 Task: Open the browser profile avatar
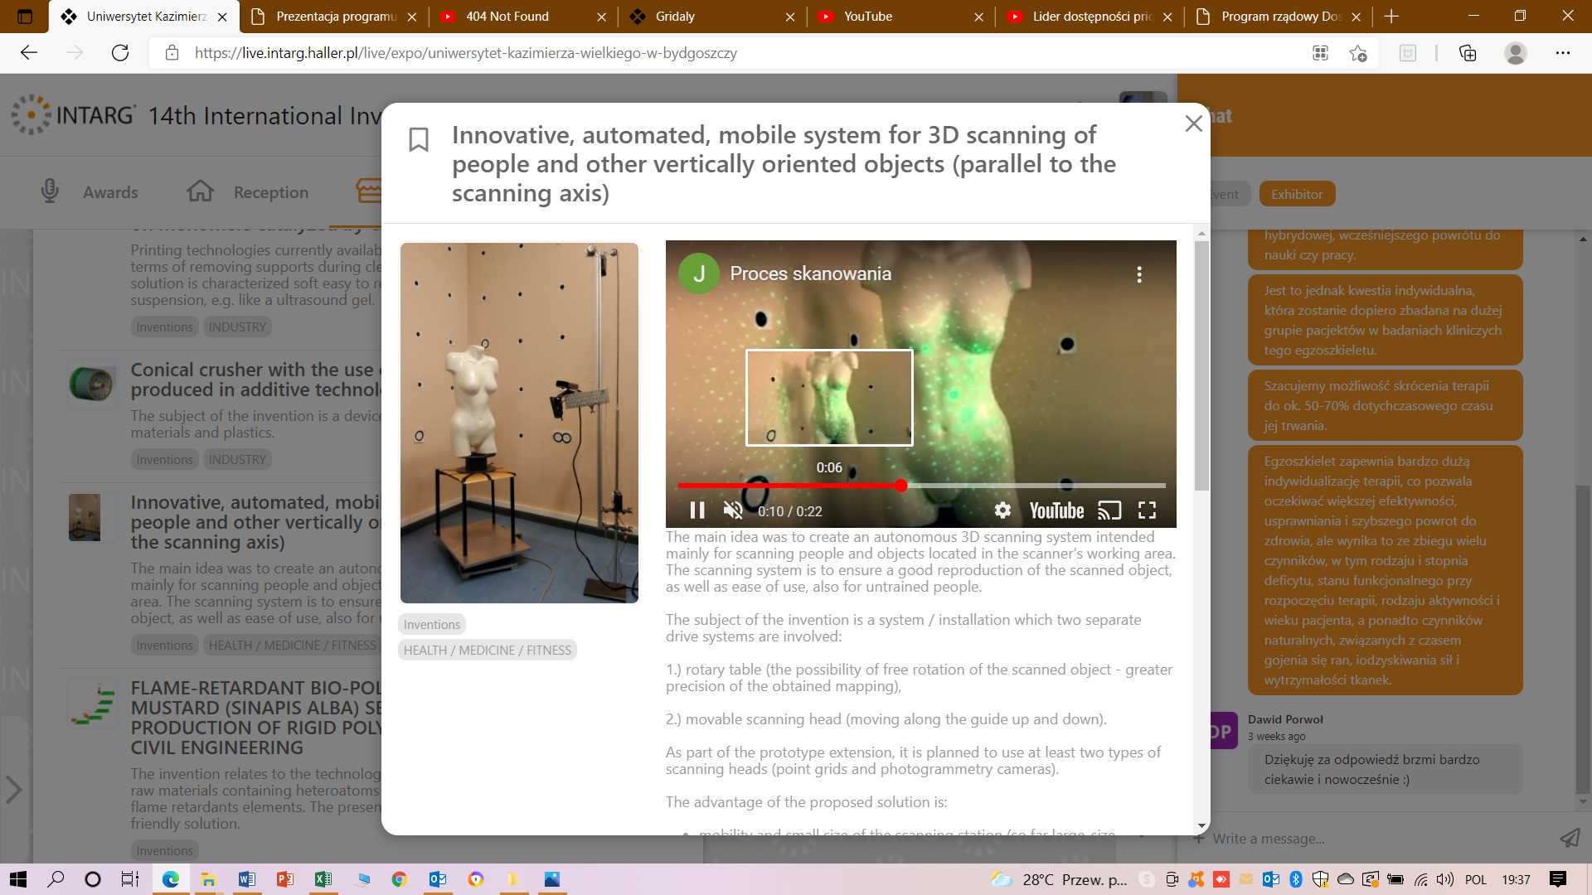pyautogui.click(x=1516, y=53)
